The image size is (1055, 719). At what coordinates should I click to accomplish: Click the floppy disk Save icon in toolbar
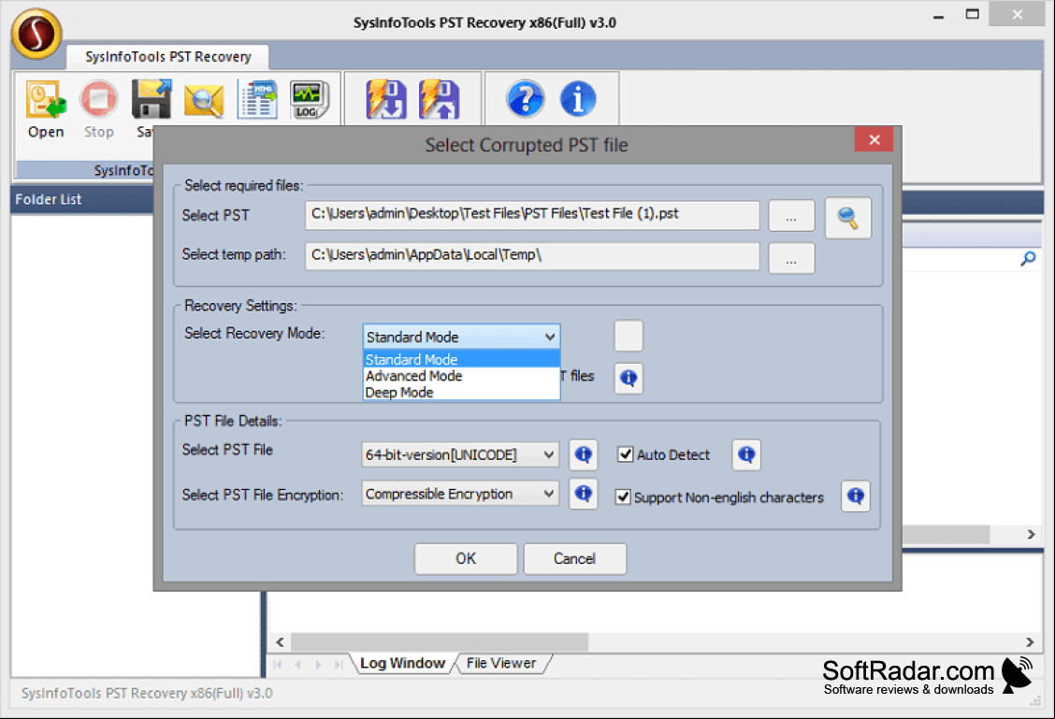151,99
